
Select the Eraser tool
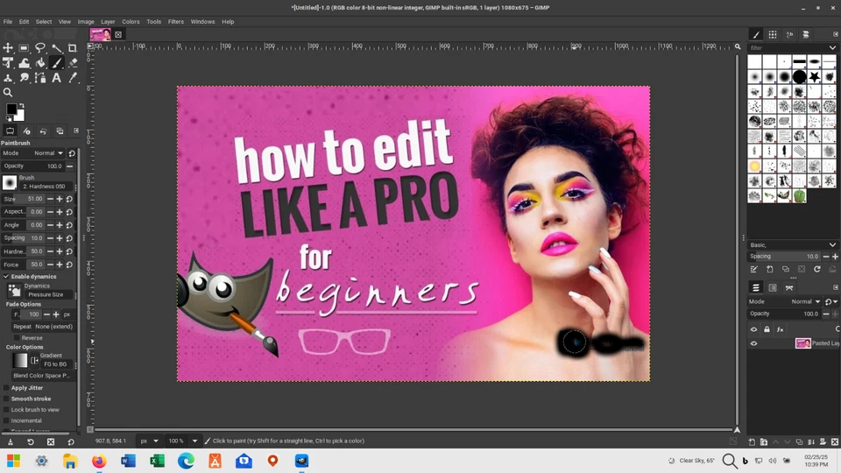click(73, 63)
